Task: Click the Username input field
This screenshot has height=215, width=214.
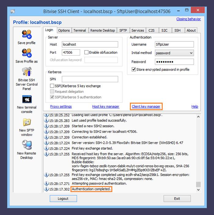Action: point(174,44)
